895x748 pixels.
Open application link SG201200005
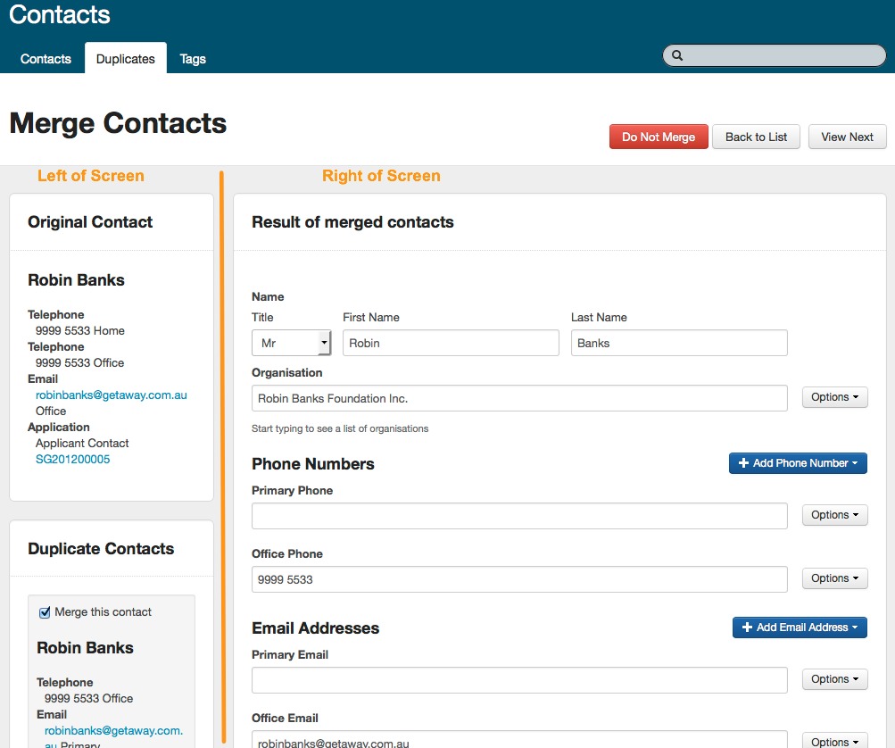[x=73, y=460]
